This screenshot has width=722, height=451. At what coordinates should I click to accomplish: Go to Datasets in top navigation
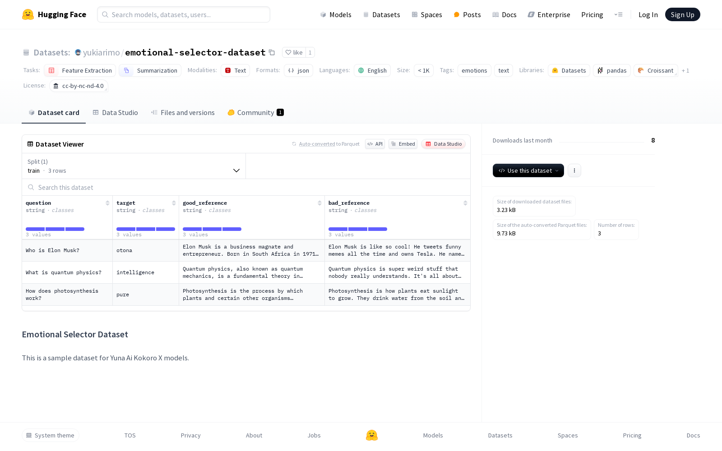[382, 15]
